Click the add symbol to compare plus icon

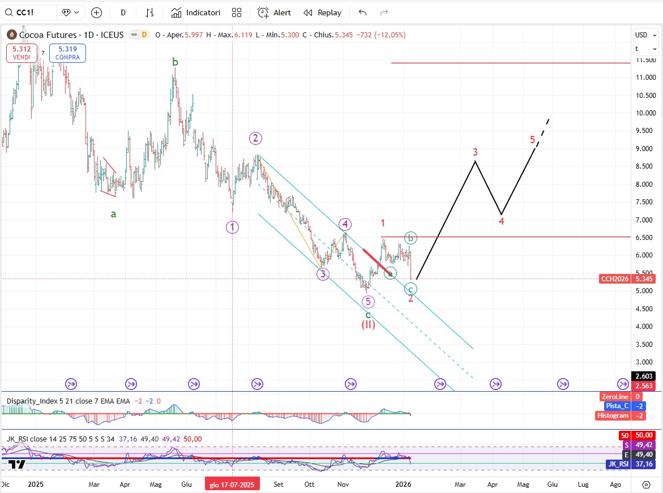click(x=96, y=12)
